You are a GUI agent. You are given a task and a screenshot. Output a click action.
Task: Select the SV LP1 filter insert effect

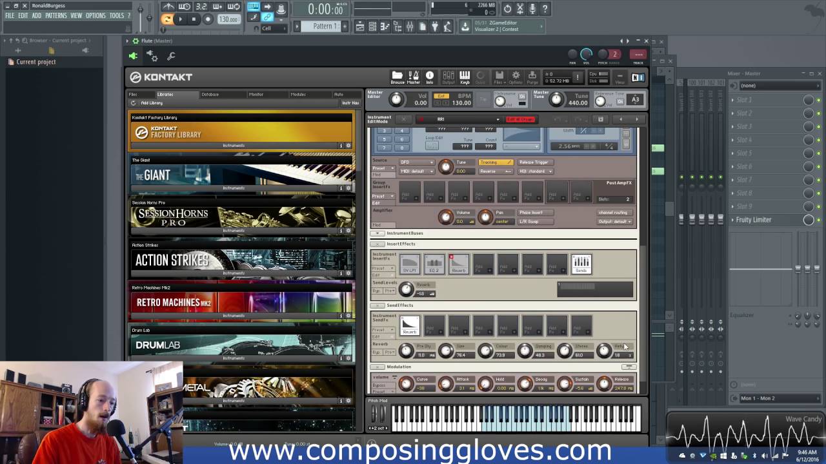410,264
